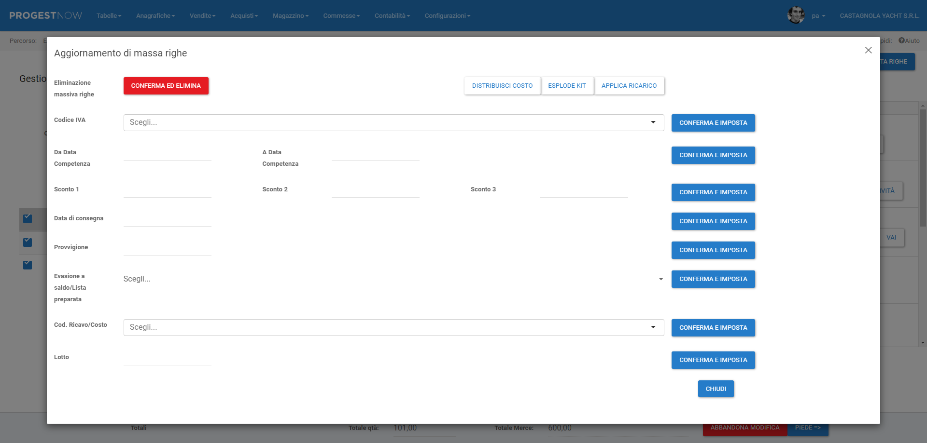Toggle the third row checkbox
927x443 pixels.
28,265
